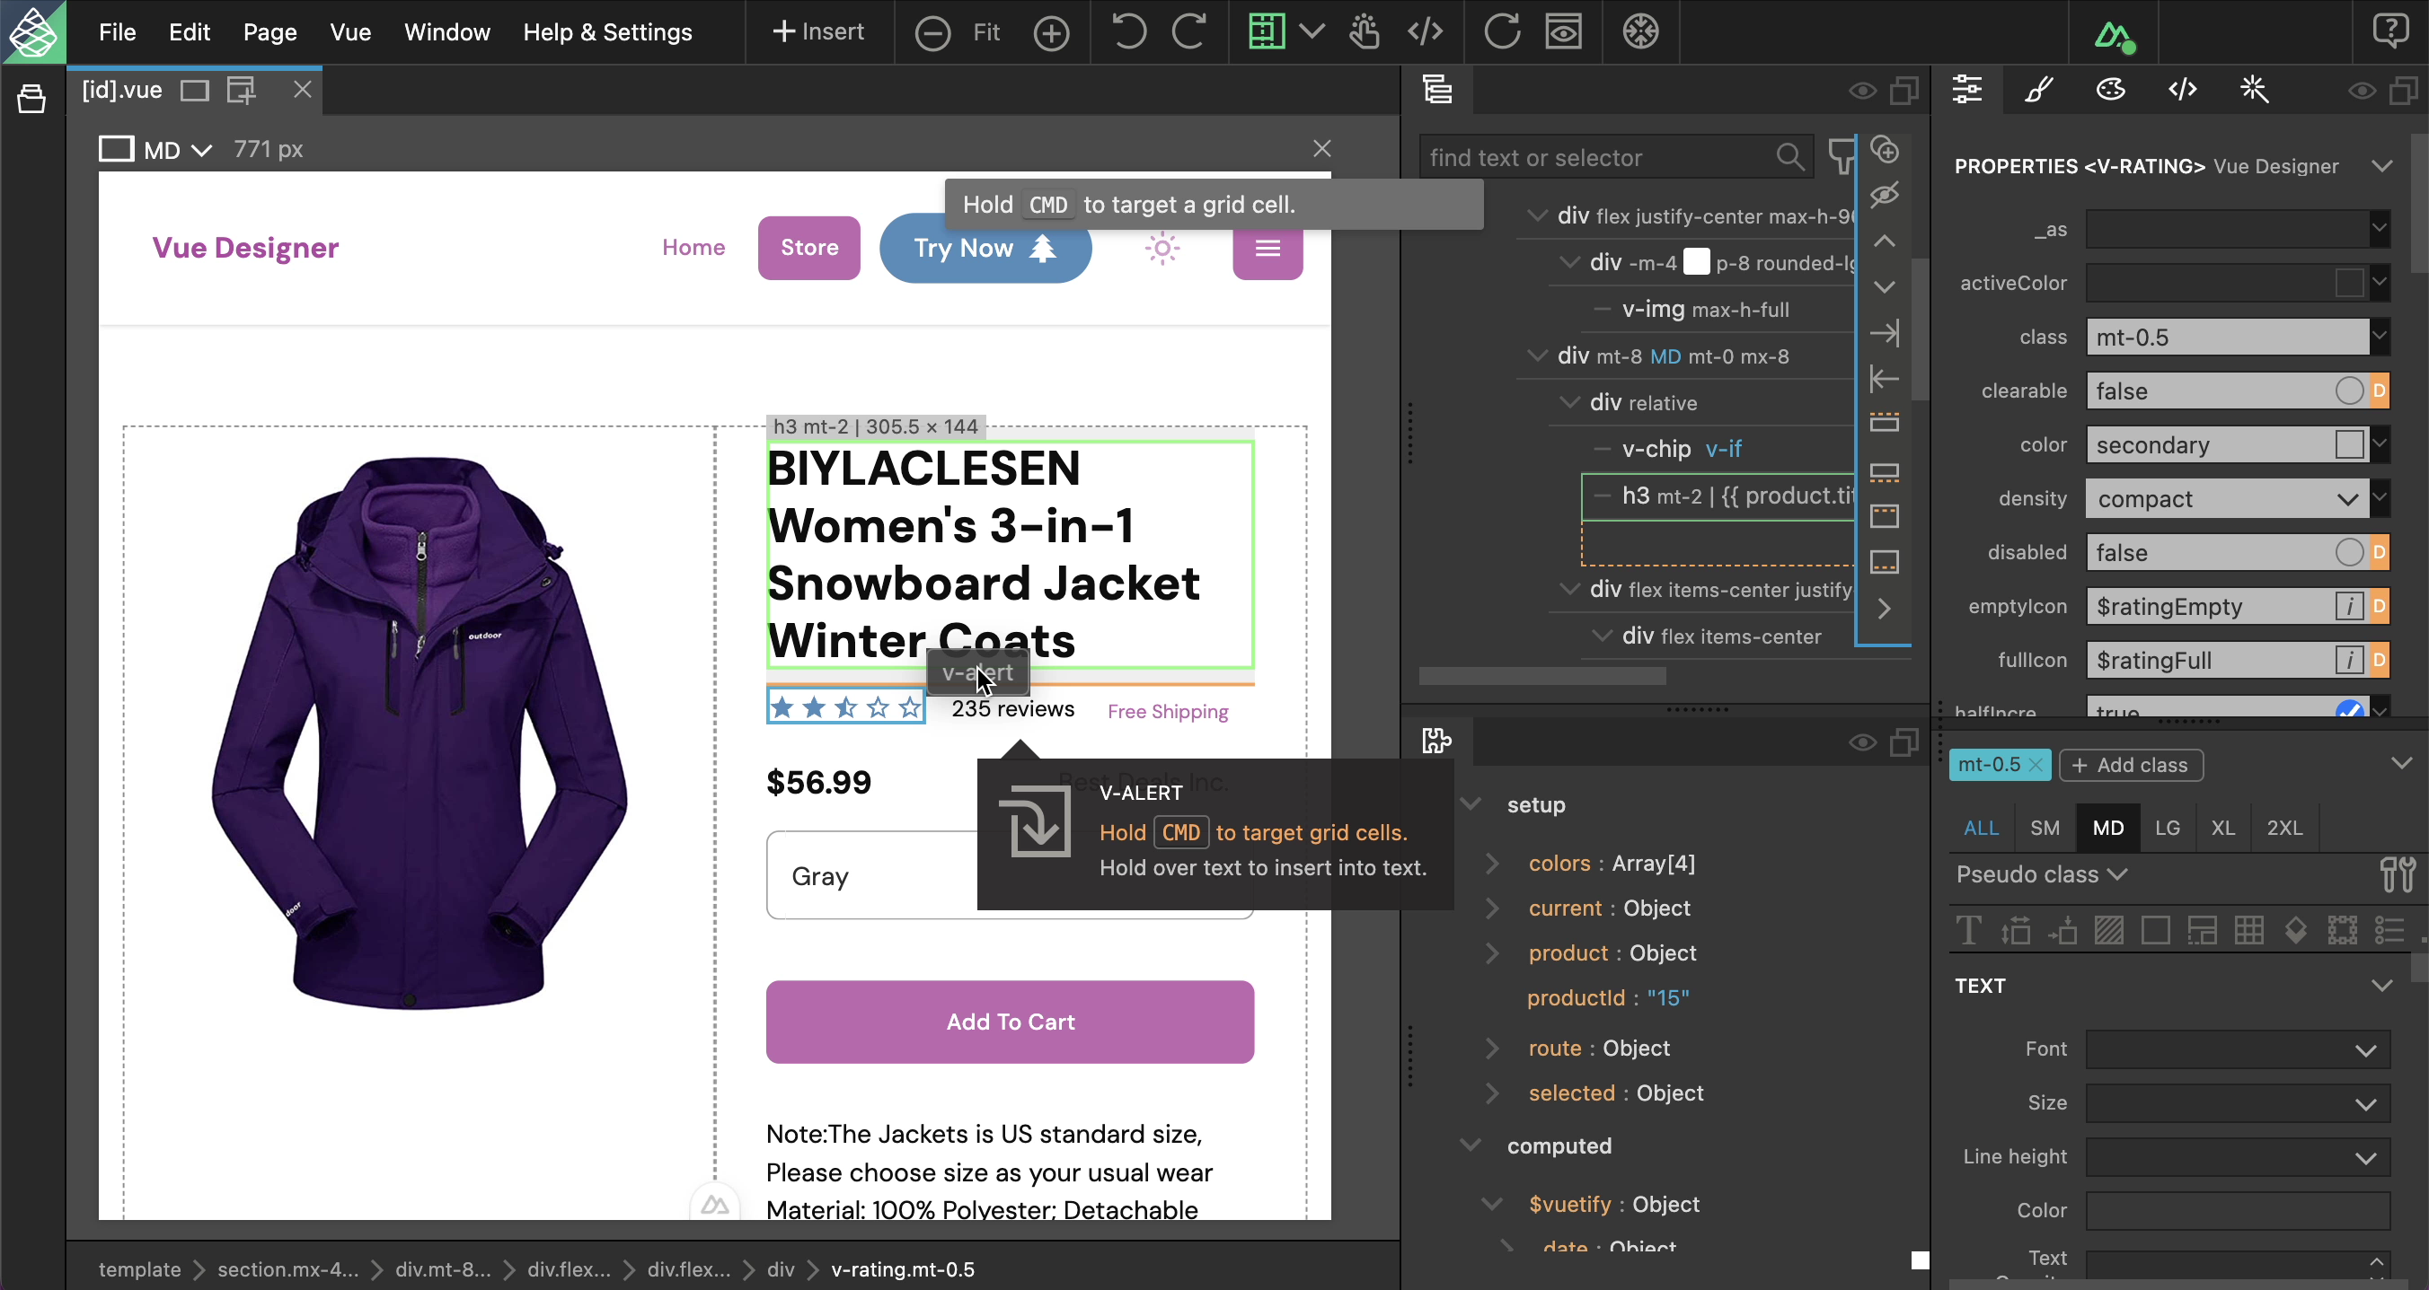Click the state puzzle panel icon

point(1437,741)
